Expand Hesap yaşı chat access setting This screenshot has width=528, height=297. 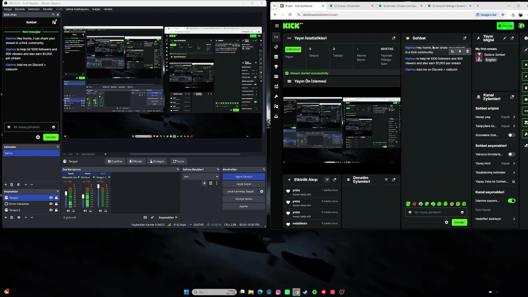(514, 117)
